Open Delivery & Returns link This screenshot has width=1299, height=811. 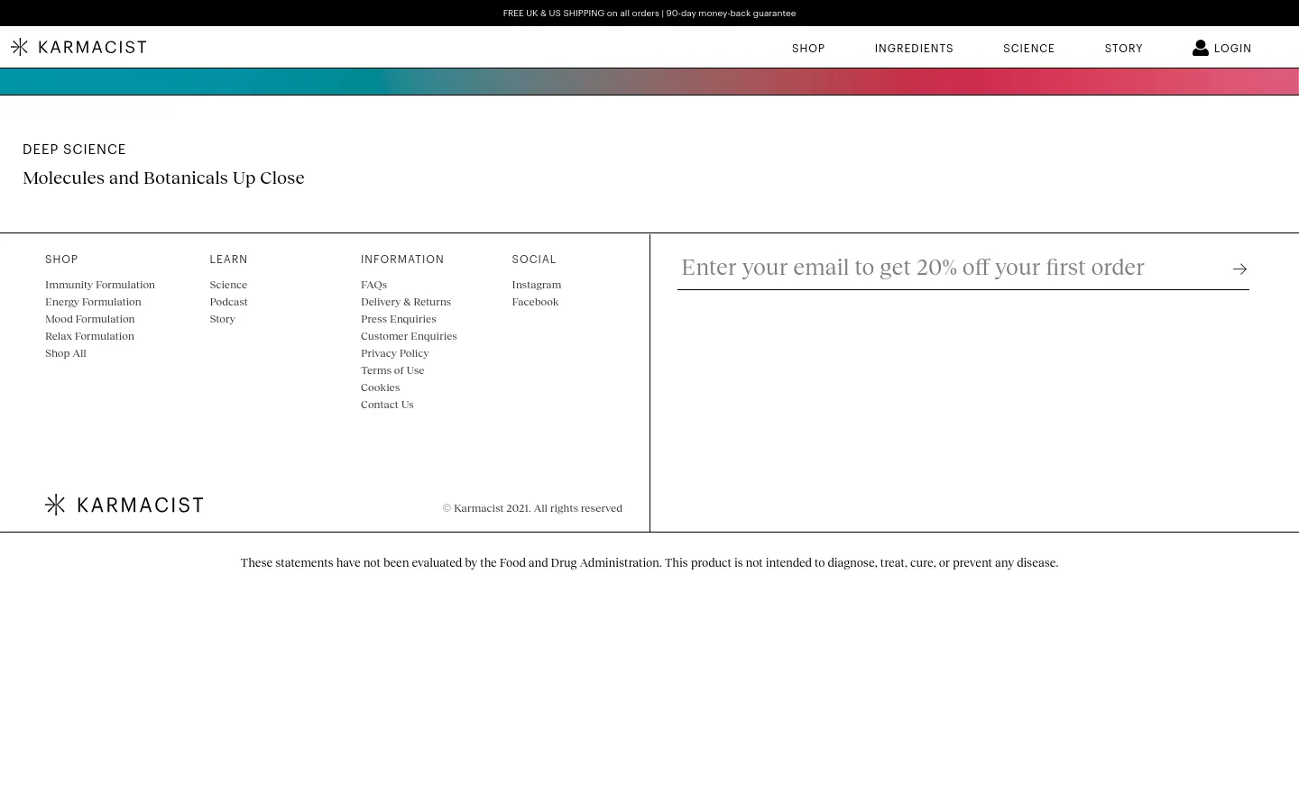[x=406, y=302]
